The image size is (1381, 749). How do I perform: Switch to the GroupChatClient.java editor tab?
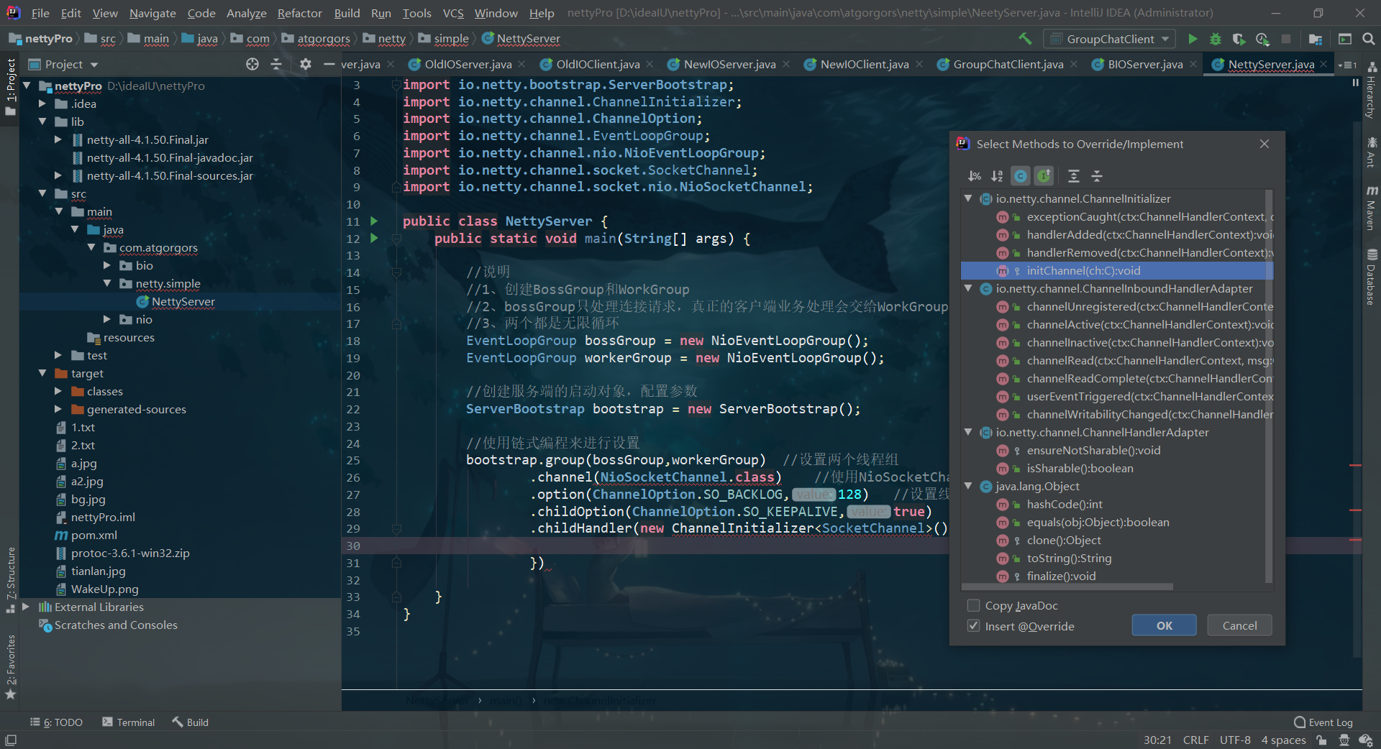1008,64
